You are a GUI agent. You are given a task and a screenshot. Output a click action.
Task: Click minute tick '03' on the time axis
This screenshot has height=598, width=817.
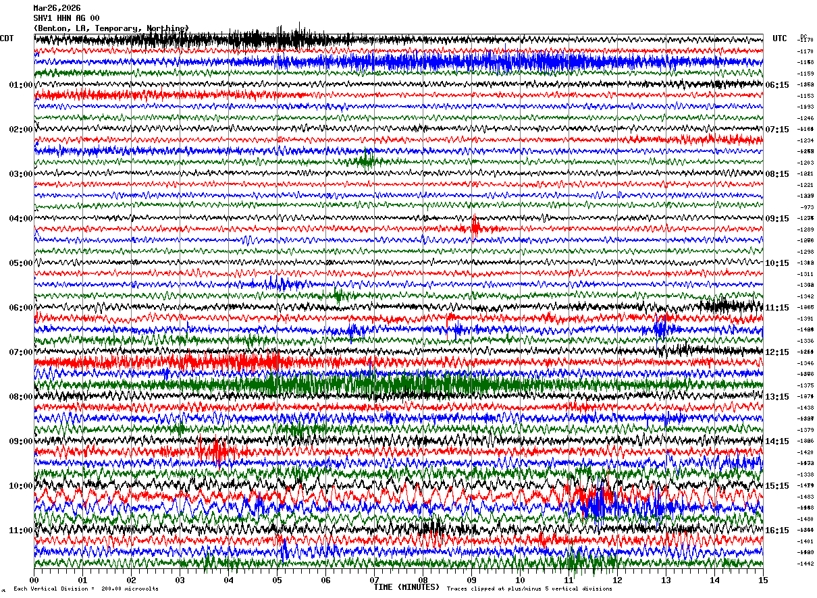tap(180, 580)
